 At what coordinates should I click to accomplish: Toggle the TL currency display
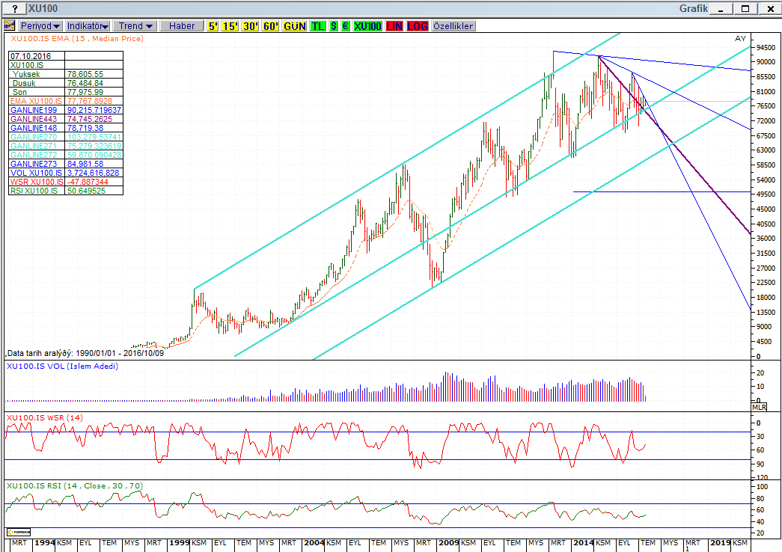[x=318, y=25]
